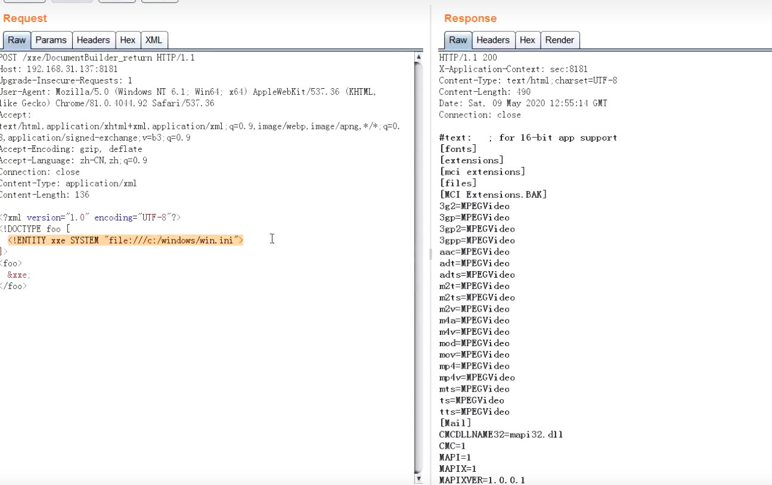Click the MAPIXVER=1.0.0.1 line

point(482,480)
